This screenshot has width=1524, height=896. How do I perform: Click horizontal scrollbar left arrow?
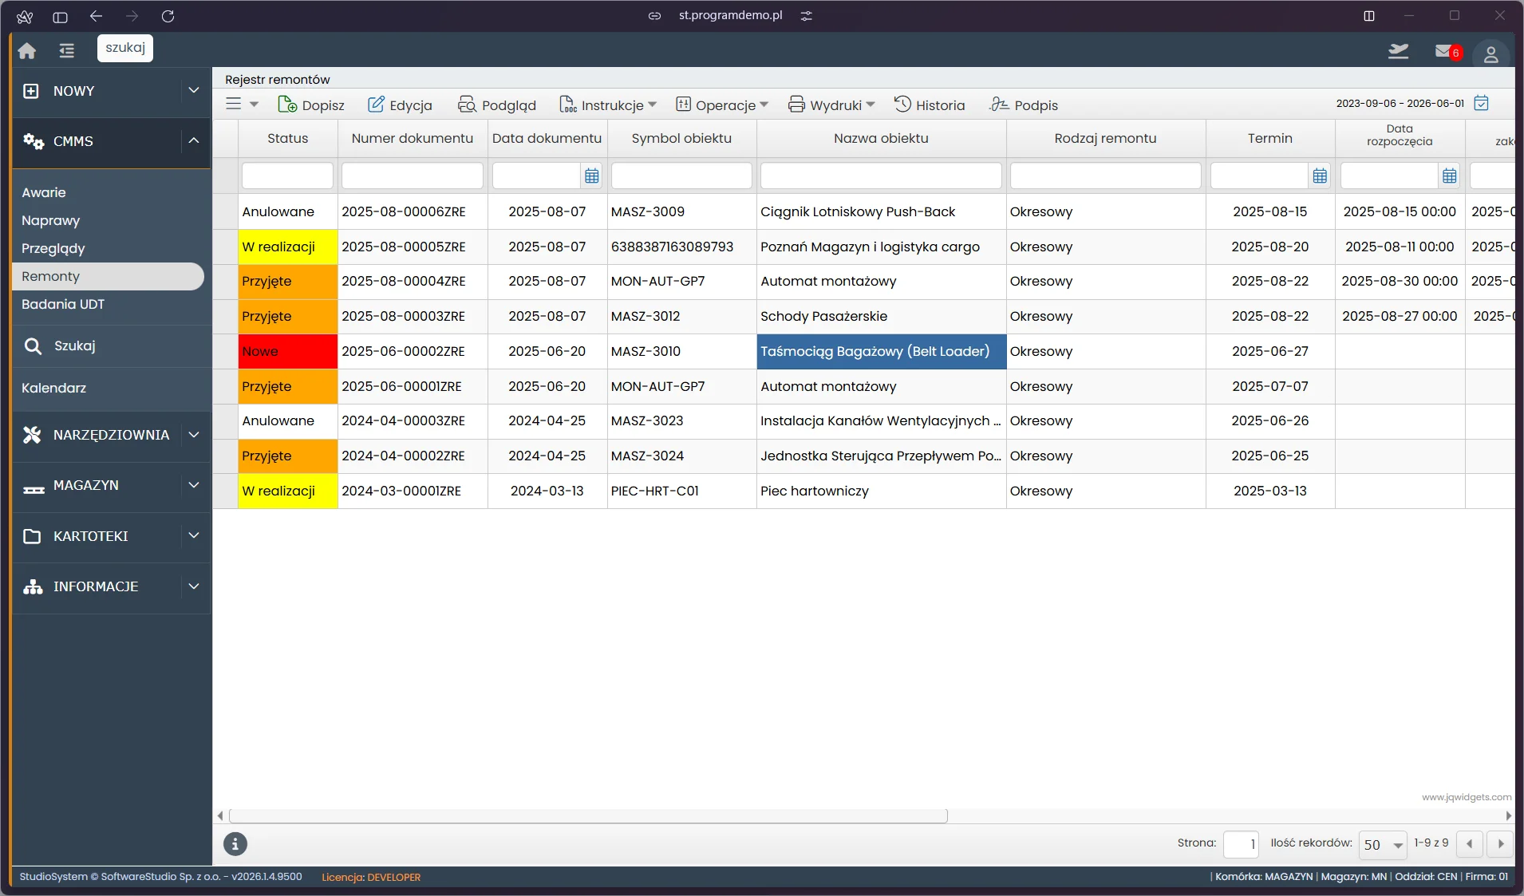[221, 815]
